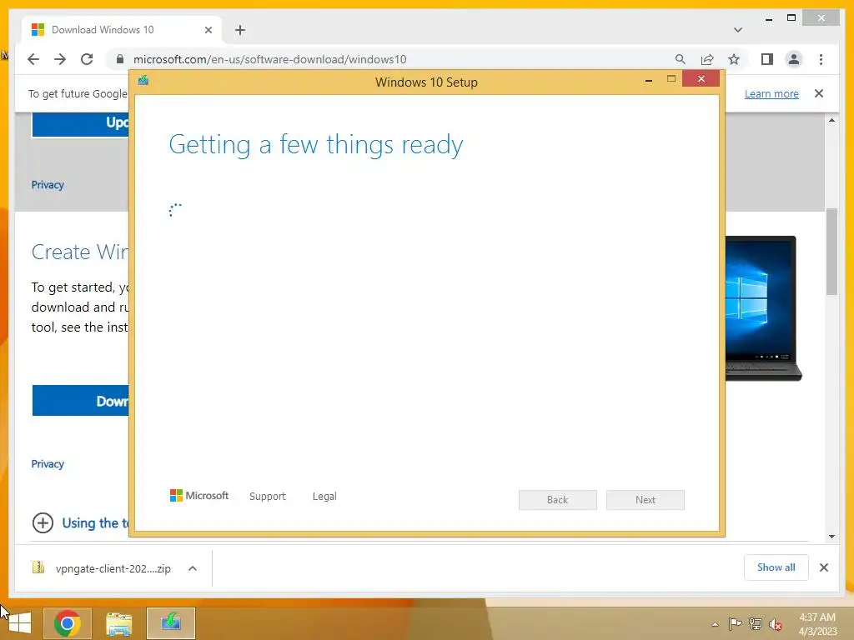This screenshot has height=640, width=854.
Task: Open Chrome tab search chevron
Action: point(738,30)
